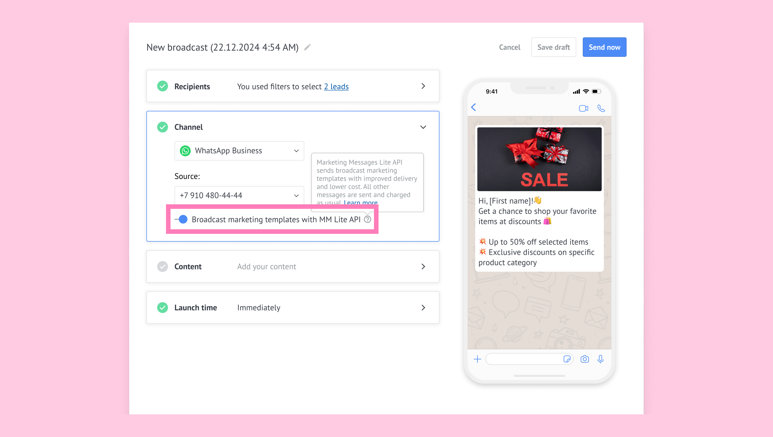Click the Content gray check icon
The height and width of the screenshot is (437, 773).
pyautogui.click(x=163, y=266)
